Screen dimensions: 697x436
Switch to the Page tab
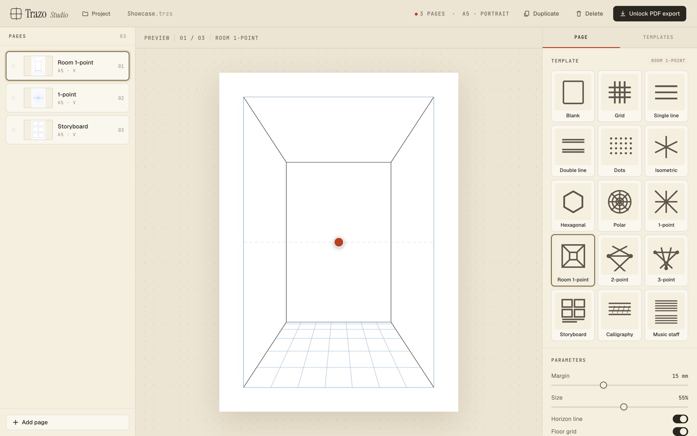click(x=581, y=37)
